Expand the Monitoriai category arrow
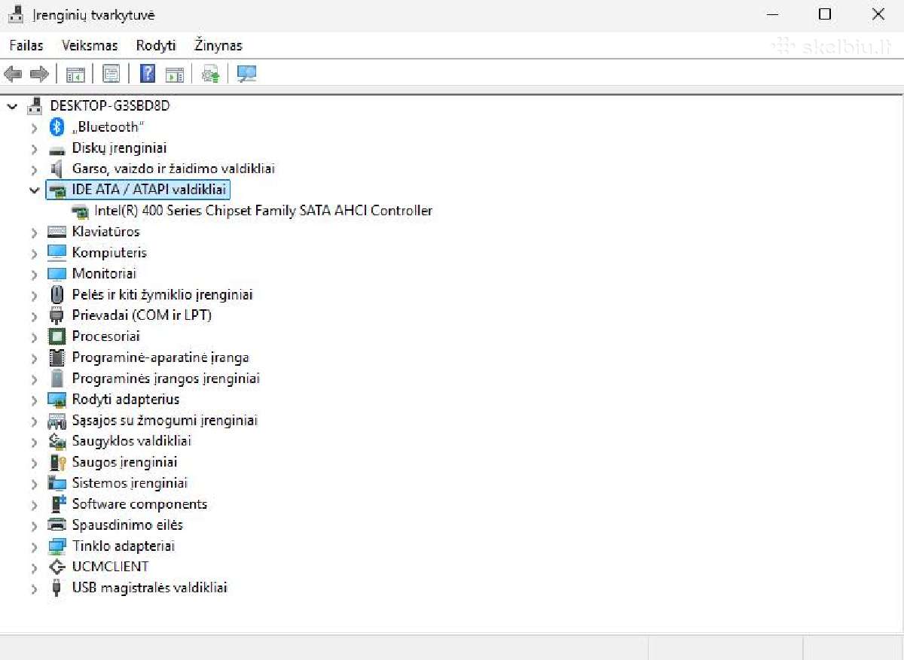This screenshot has height=660, width=904. click(34, 275)
